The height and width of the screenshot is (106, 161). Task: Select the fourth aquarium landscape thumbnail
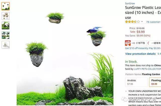click(x=6, y=35)
